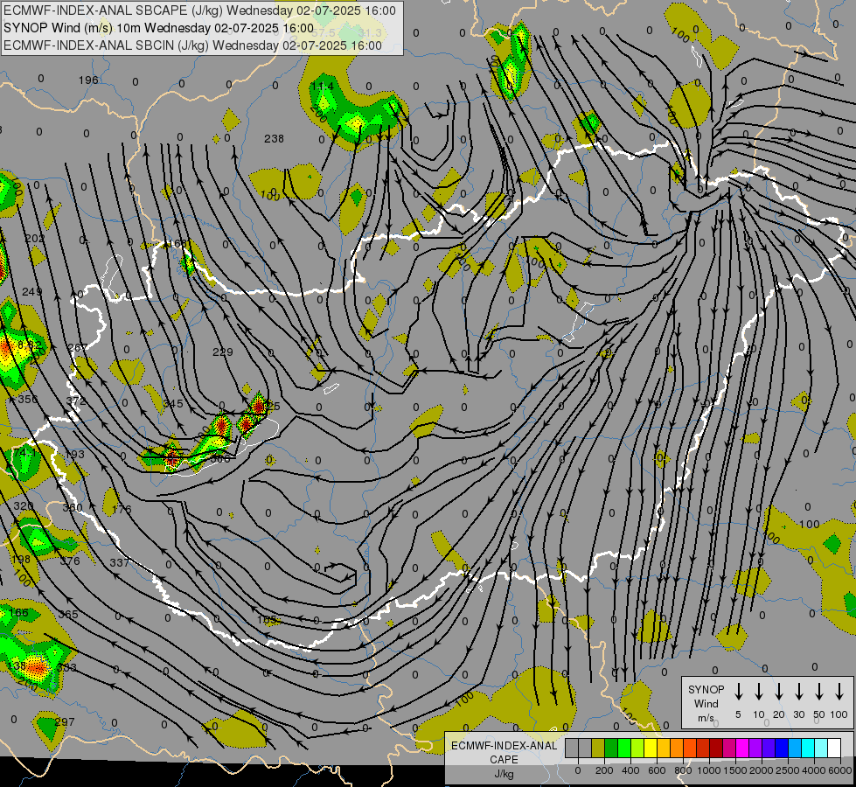Click the 372 value on the map
Image resolution: width=856 pixels, height=787 pixels.
coord(76,400)
